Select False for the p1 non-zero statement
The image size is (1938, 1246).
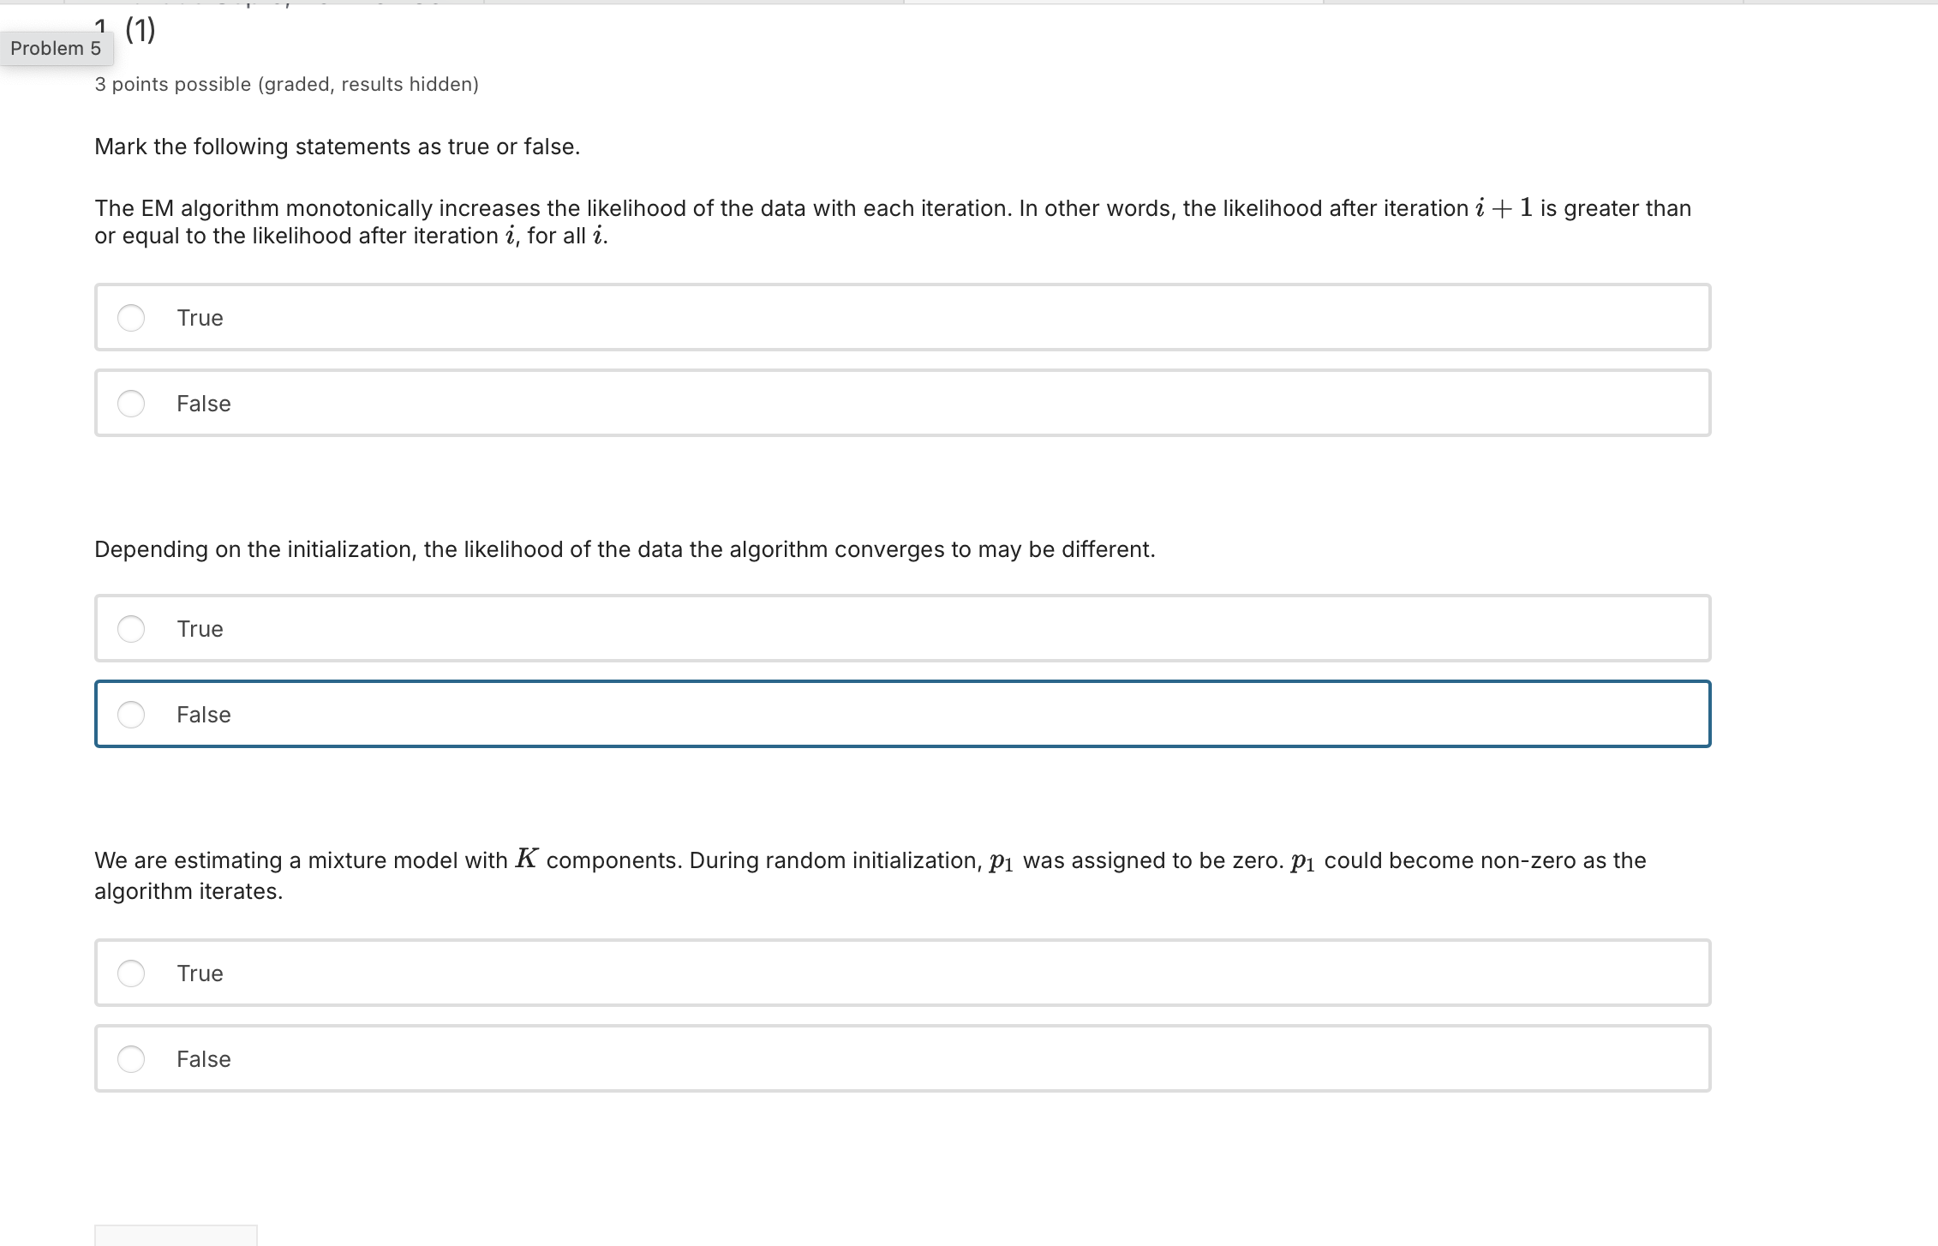point(132,1059)
